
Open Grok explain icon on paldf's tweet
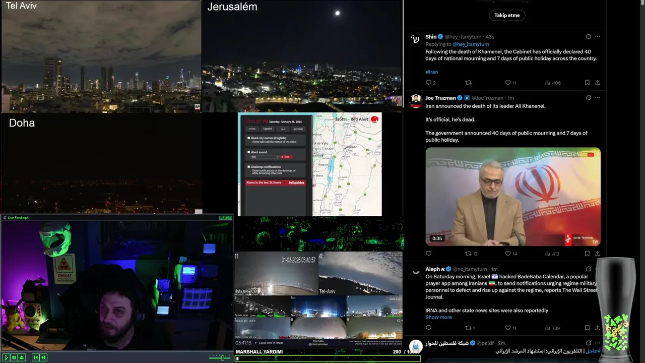pyautogui.click(x=588, y=343)
